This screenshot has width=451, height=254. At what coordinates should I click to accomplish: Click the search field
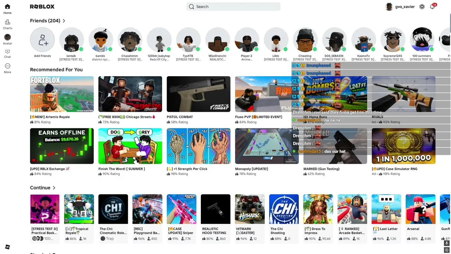point(233,7)
